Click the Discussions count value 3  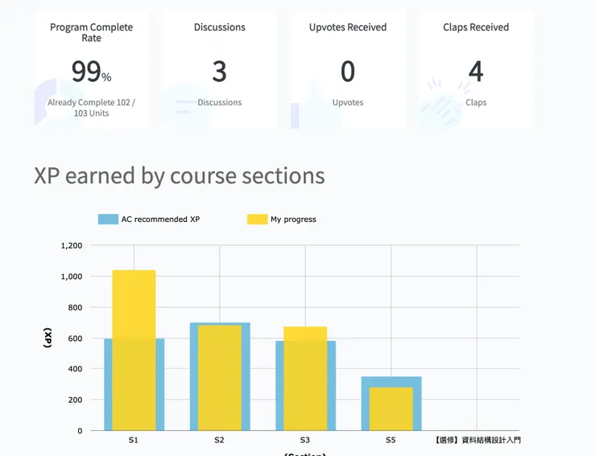coord(219,72)
